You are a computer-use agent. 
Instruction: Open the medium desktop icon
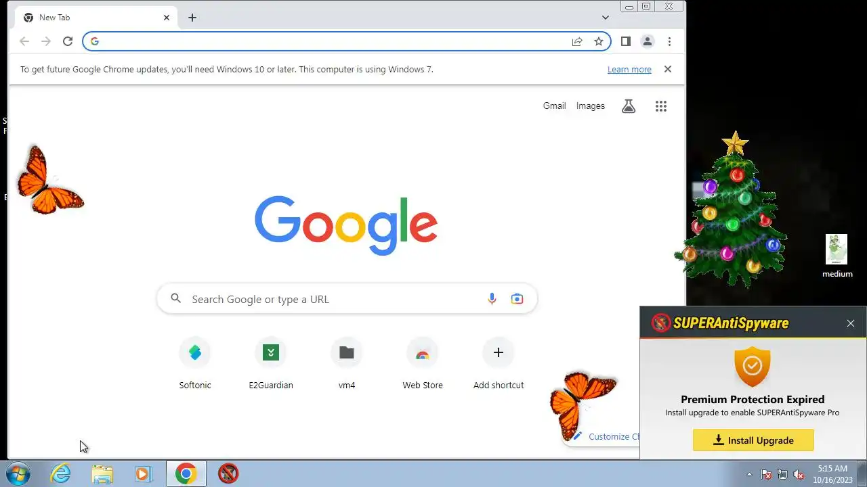tap(837, 256)
